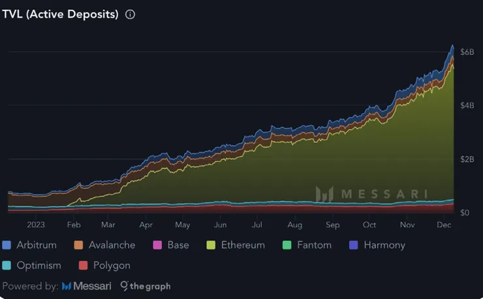Click the info icon beside TVL title
Viewport: 483px width, 299px height.
[x=130, y=14]
